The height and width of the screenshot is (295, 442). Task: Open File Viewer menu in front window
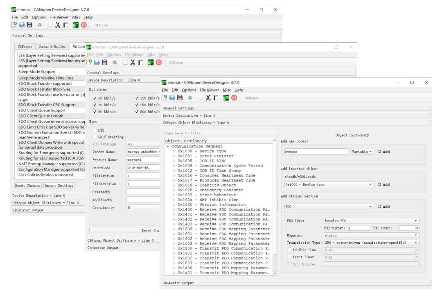(x=209, y=90)
